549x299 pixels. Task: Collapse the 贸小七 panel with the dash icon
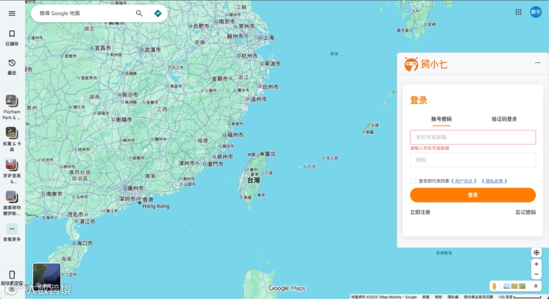537,62
